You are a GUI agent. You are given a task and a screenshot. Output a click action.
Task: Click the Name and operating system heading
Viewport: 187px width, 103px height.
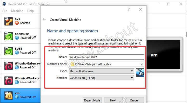[72, 31]
